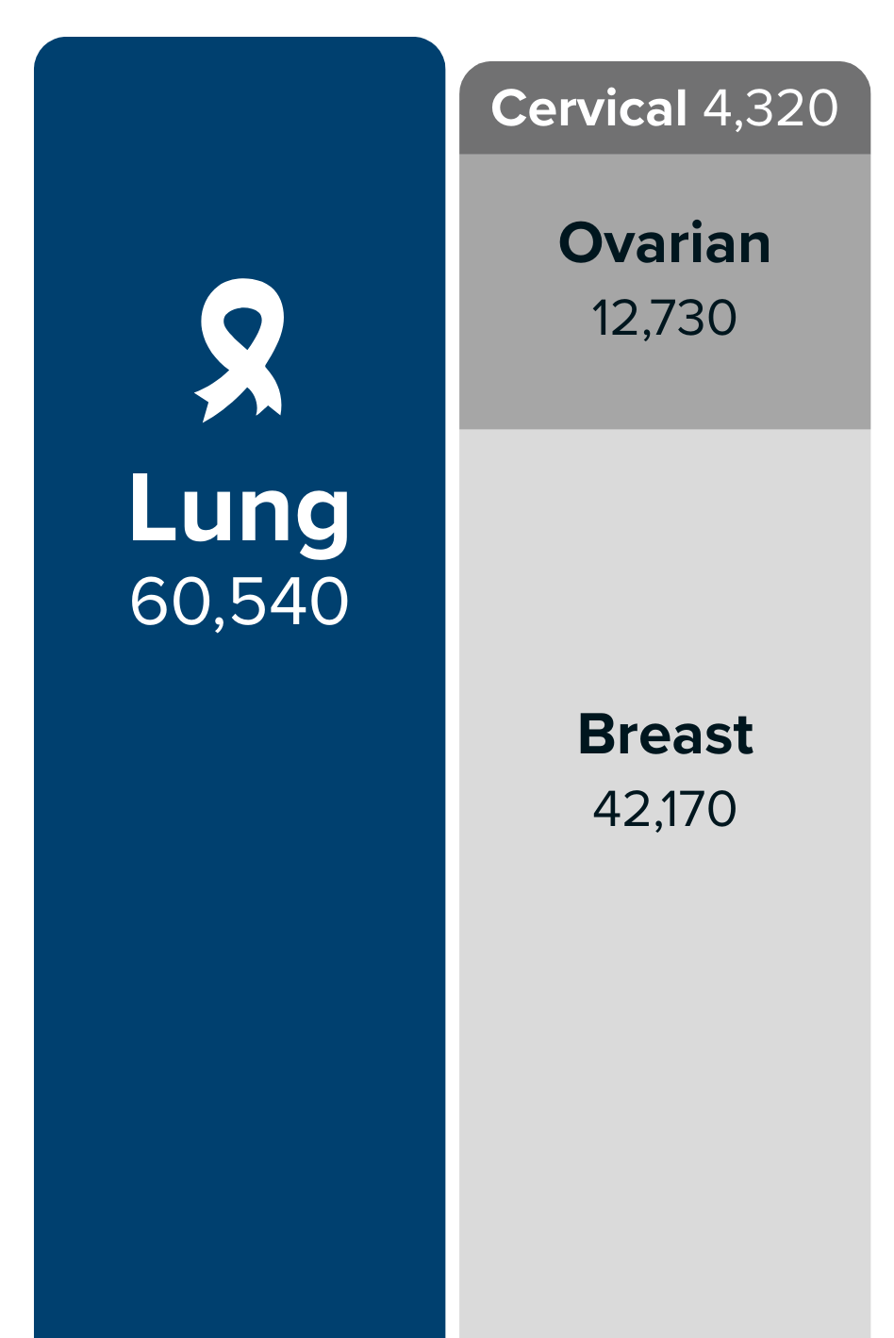
Task: Click the 4,320 cervical figure
Action: coord(770,108)
